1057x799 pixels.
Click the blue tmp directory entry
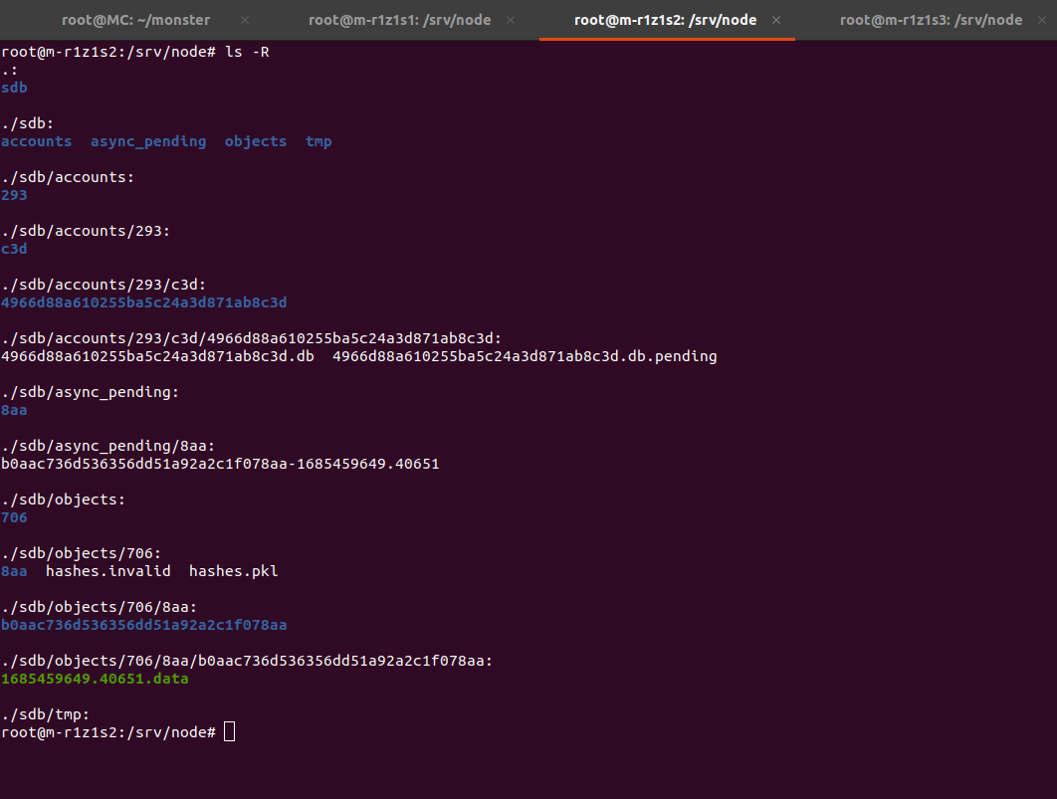click(318, 141)
